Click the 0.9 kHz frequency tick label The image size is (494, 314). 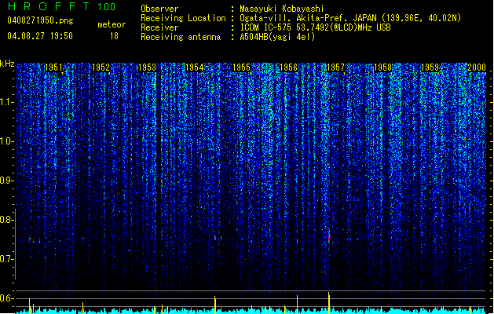tap(6, 181)
